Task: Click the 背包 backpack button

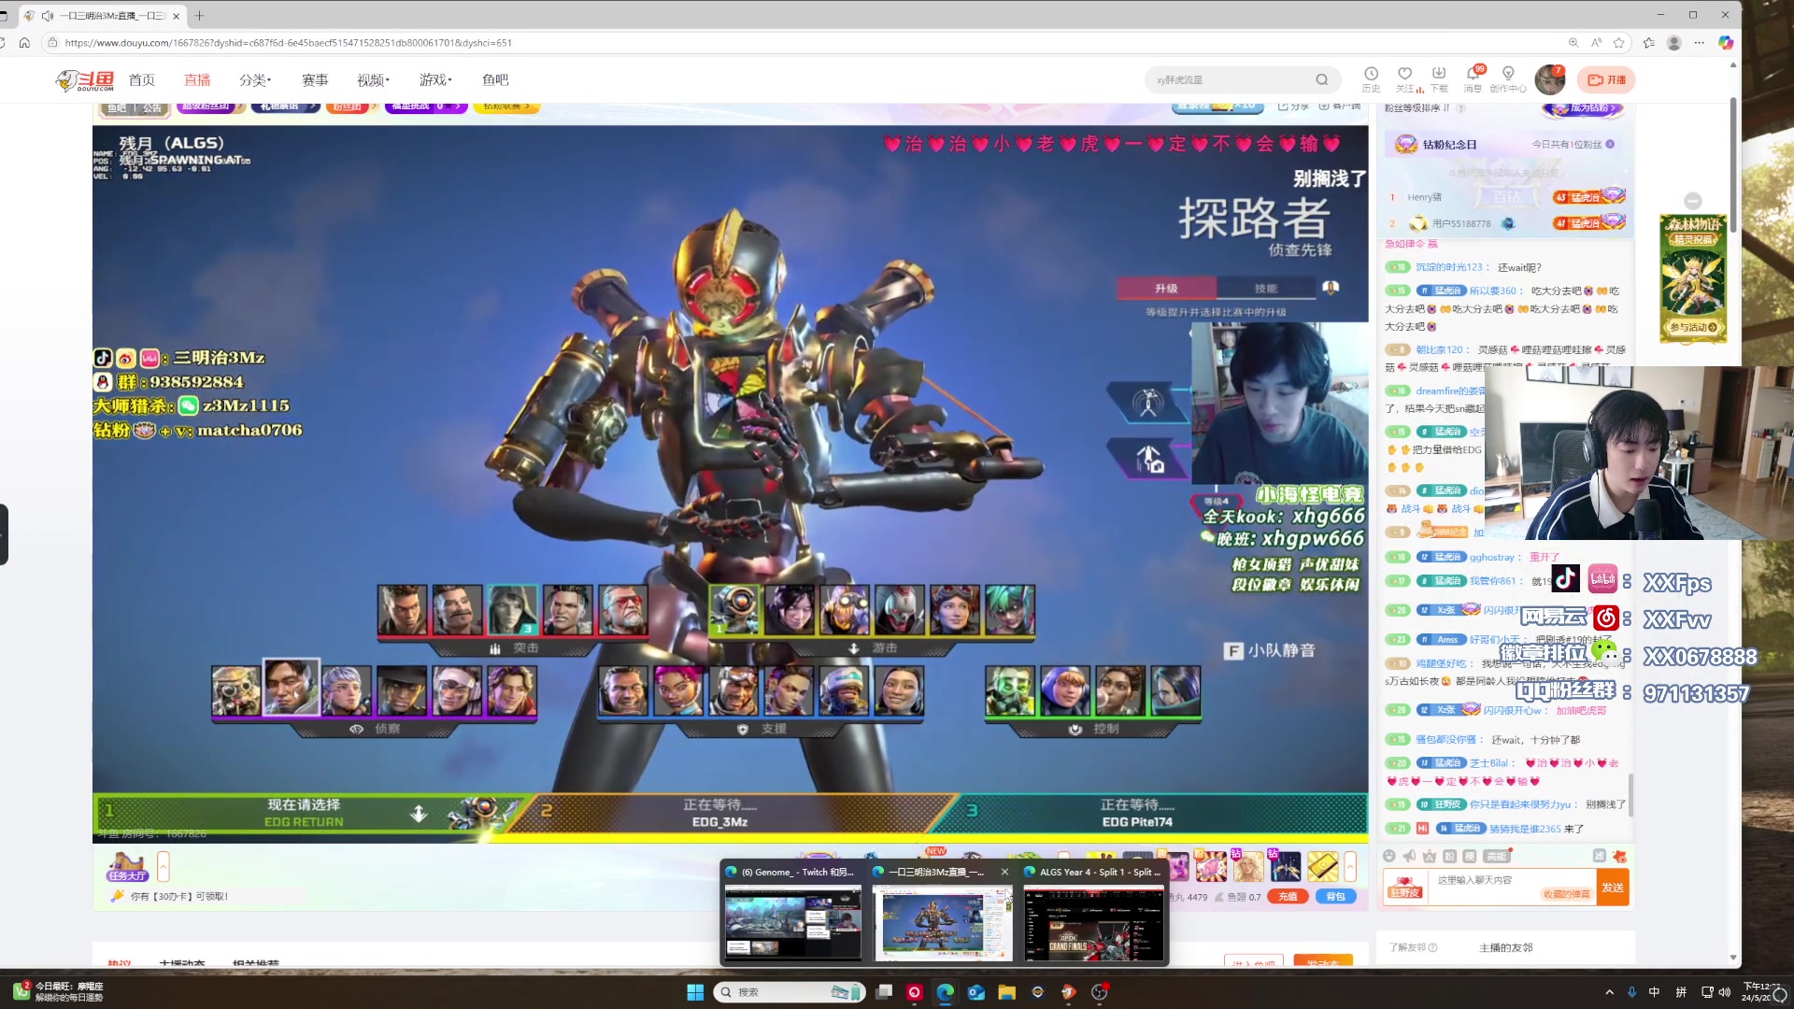Action: 1336,897
